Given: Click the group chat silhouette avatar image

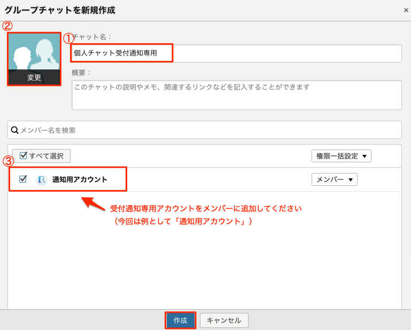Looking at the screenshot, I should pyautogui.click(x=34, y=52).
